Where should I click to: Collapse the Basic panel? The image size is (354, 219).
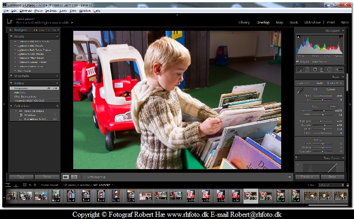343,77
